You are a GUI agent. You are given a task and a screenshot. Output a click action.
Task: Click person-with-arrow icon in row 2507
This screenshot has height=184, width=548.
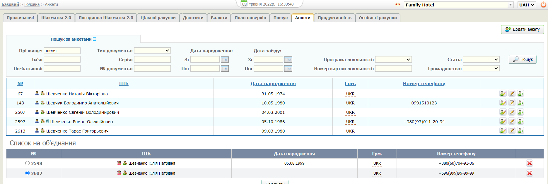[520, 112]
